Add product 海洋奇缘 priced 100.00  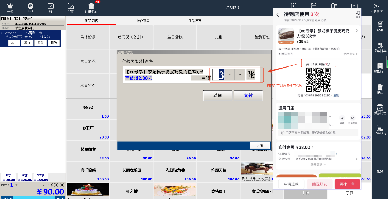click(88, 172)
